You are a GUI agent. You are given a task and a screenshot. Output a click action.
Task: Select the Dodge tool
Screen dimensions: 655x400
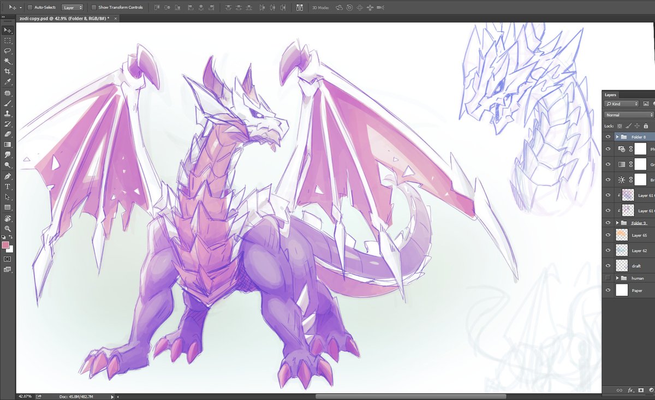pos(8,165)
